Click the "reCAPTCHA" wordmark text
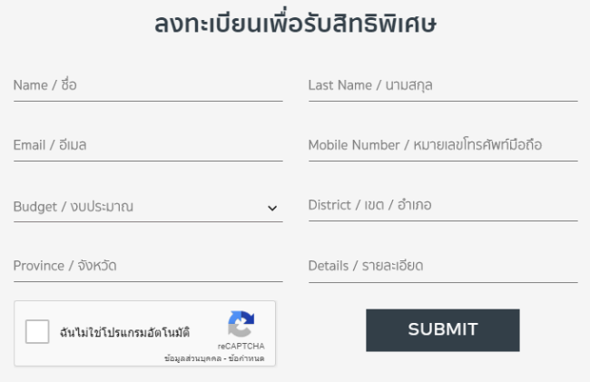Image resolution: width=590 pixels, height=382 pixels. pos(241,347)
